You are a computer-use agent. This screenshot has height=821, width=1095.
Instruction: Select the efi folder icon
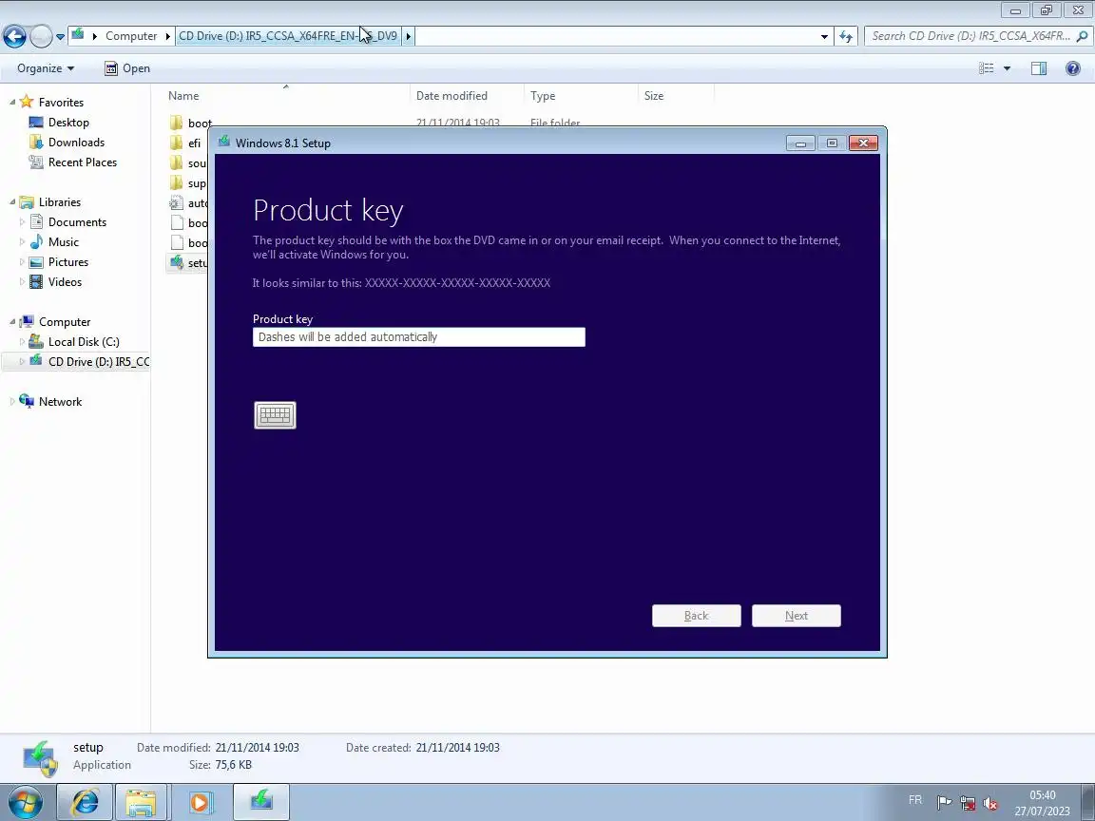click(x=176, y=143)
